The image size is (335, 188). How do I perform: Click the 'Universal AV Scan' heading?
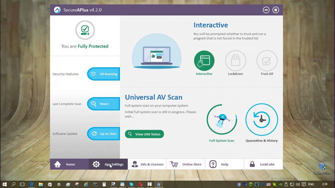[x=154, y=97]
